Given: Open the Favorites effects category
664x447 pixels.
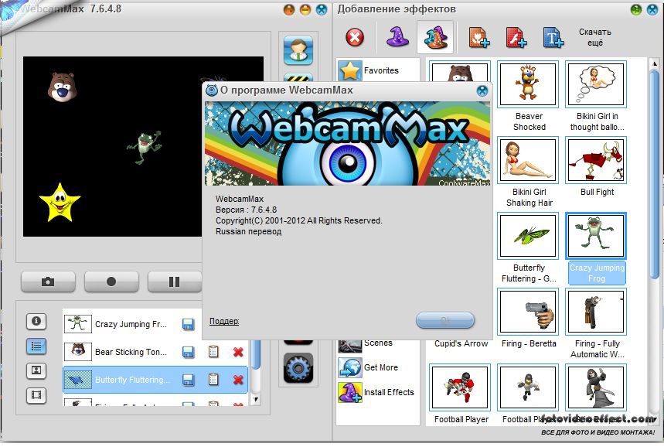Looking at the screenshot, I should click(378, 70).
